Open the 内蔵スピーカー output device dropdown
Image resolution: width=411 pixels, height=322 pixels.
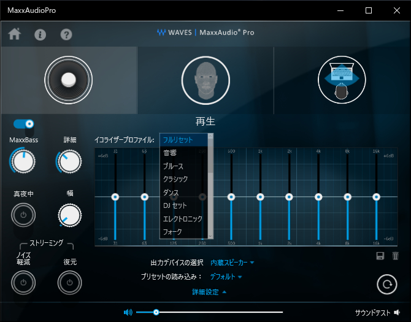pos(232,263)
